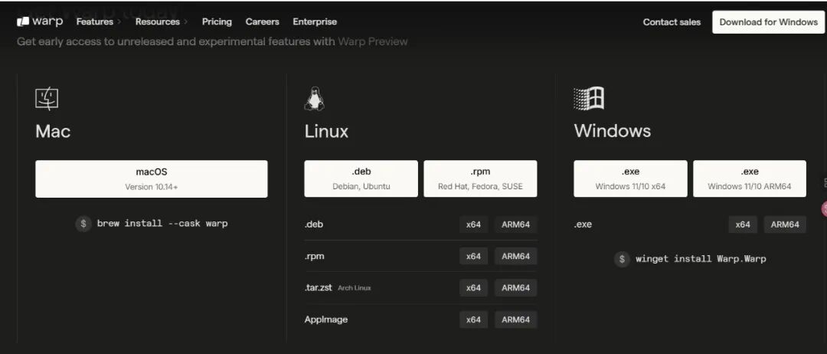The image size is (827, 354).
Task: Select ARM64 in the AppImage row
Action: pos(516,320)
